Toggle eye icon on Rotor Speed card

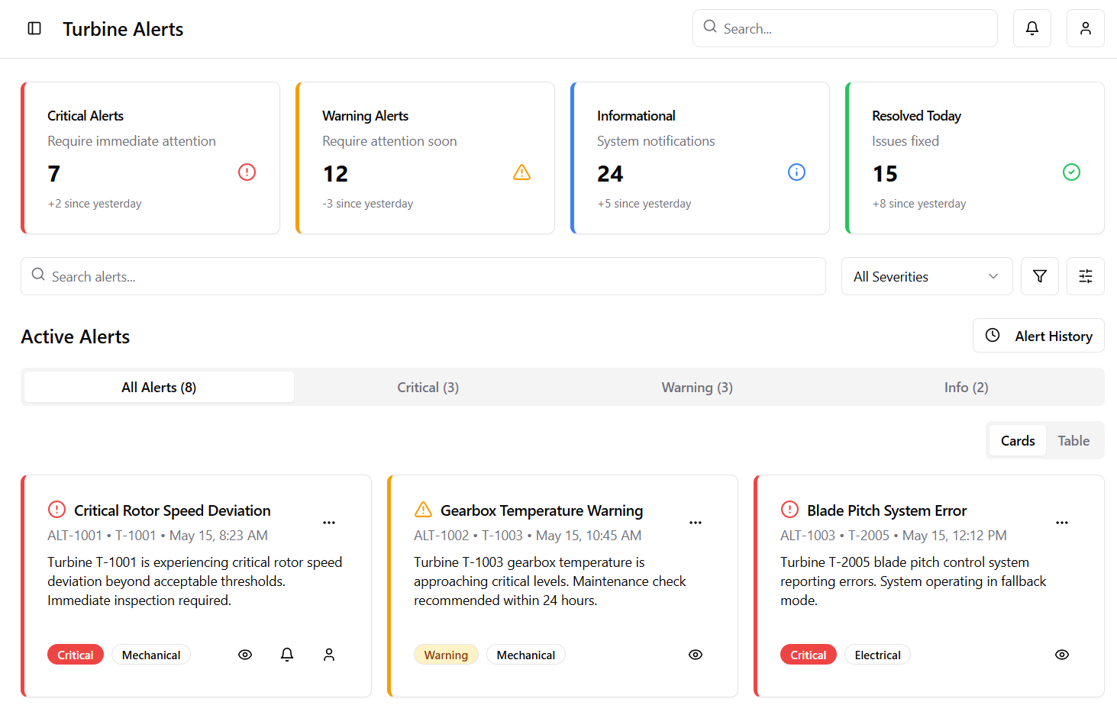point(245,655)
